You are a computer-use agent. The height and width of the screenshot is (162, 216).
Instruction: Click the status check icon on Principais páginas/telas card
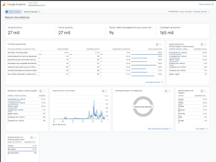point(157,45)
